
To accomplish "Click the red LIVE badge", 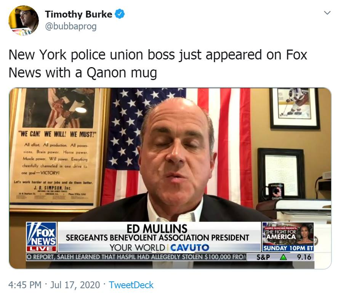I will (x=42, y=249).
